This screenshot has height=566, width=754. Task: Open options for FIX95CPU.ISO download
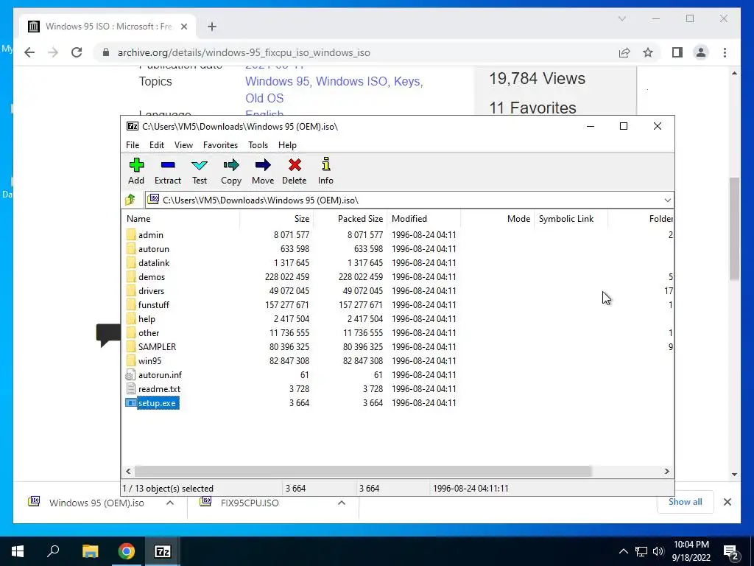(342, 503)
